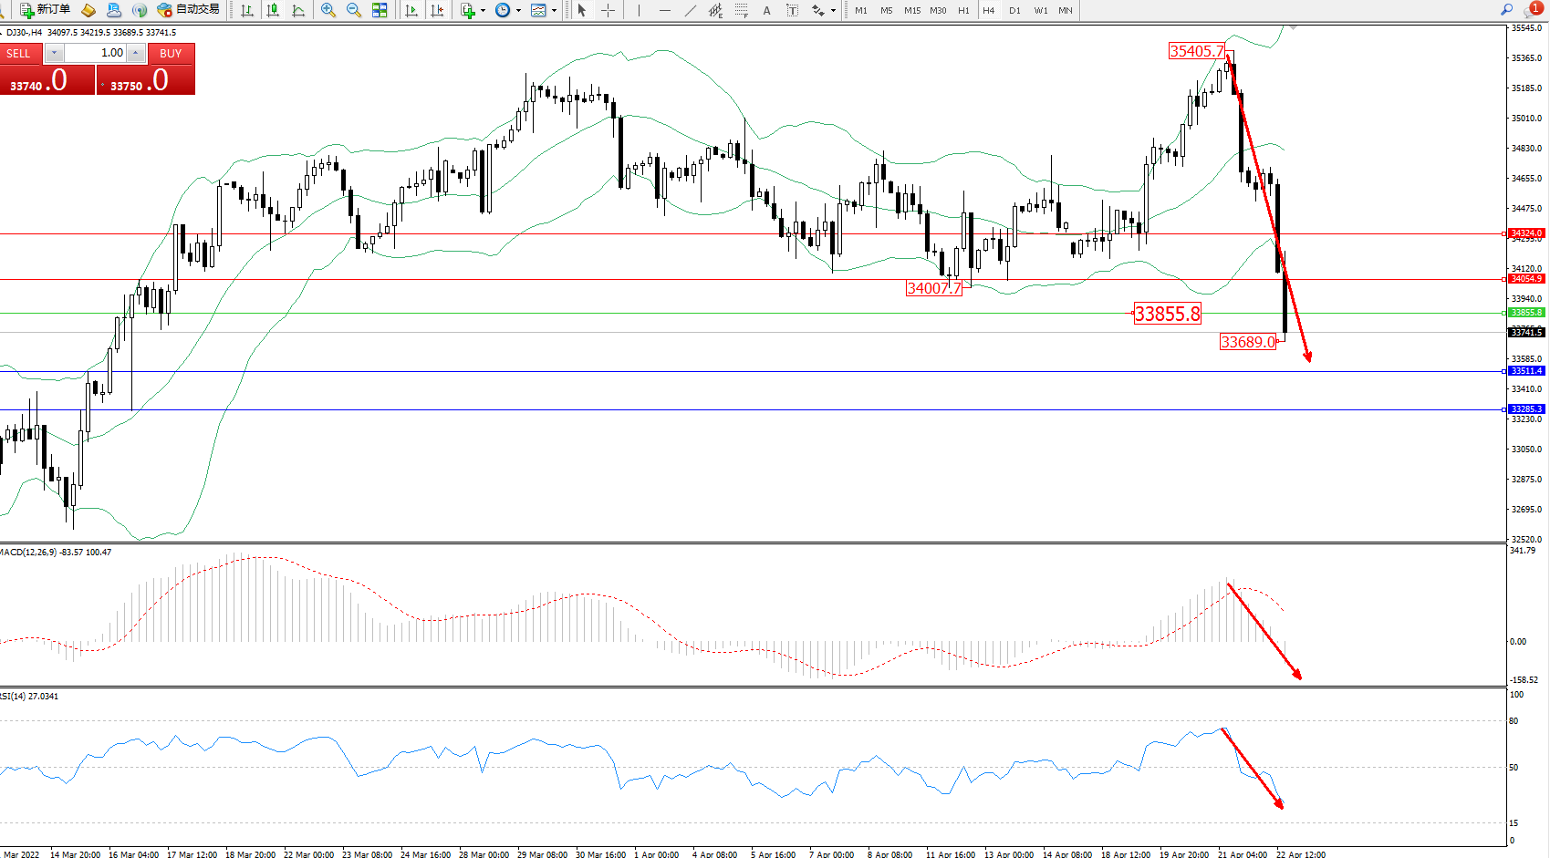Pick the Fibonacci Retracement tool
The width and height of the screenshot is (1550, 858).
coord(742,10)
